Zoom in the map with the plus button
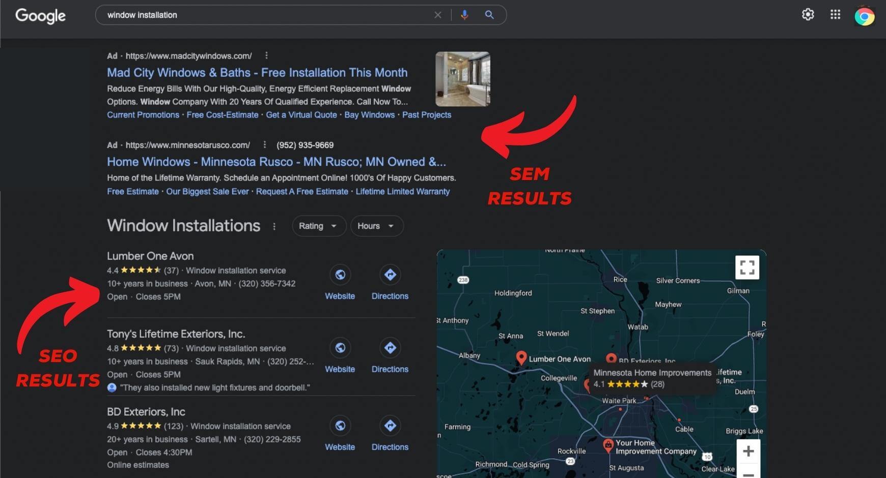 [x=748, y=451]
